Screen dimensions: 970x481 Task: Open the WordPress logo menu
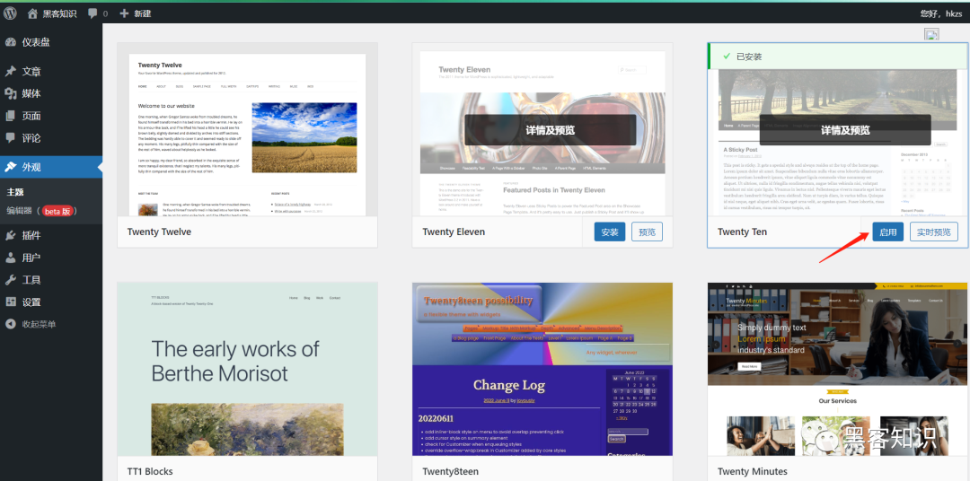pos(10,13)
